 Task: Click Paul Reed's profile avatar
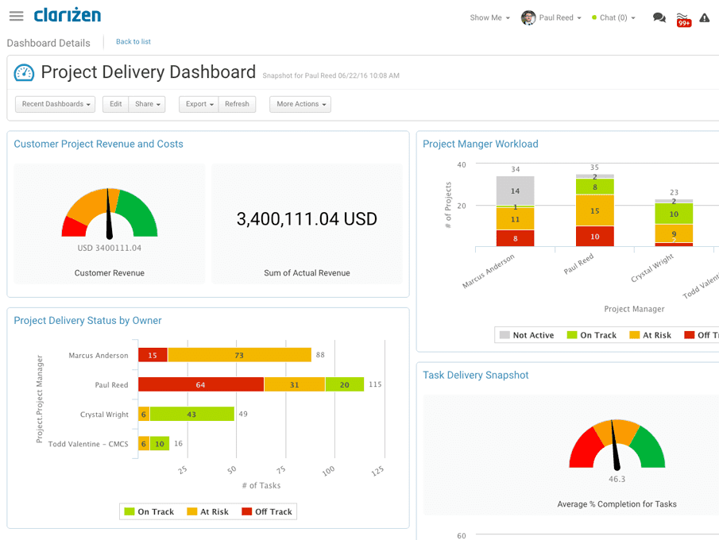click(x=528, y=17)
